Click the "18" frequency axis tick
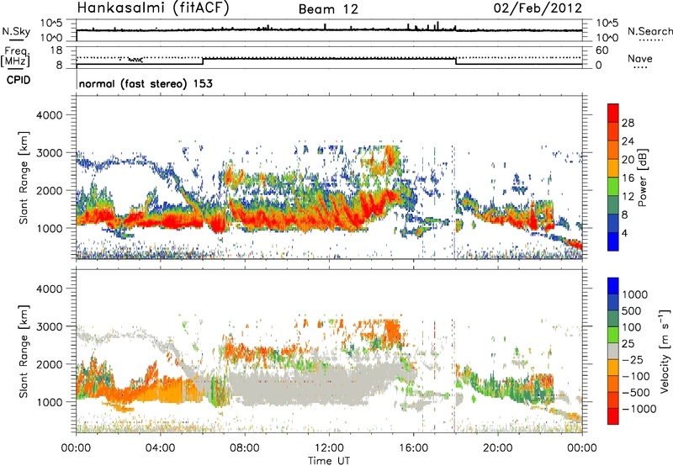 [56, 50]
